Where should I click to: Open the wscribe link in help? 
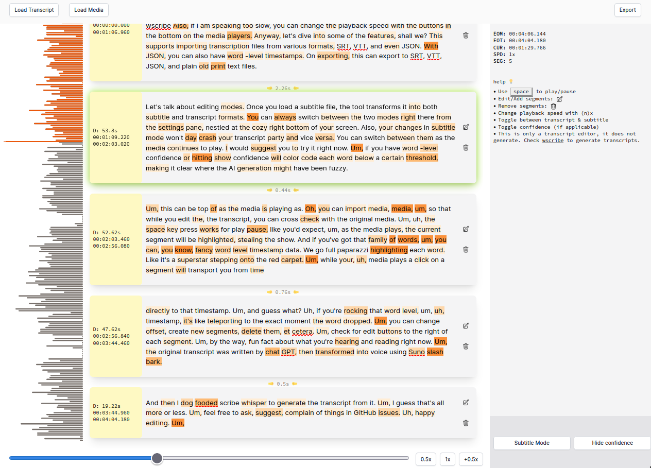point(553,141)
